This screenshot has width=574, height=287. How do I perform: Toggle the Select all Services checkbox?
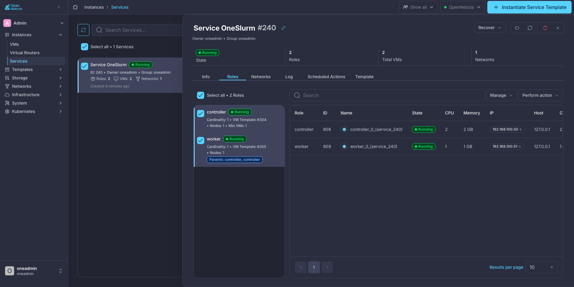[x=85, y=47]
